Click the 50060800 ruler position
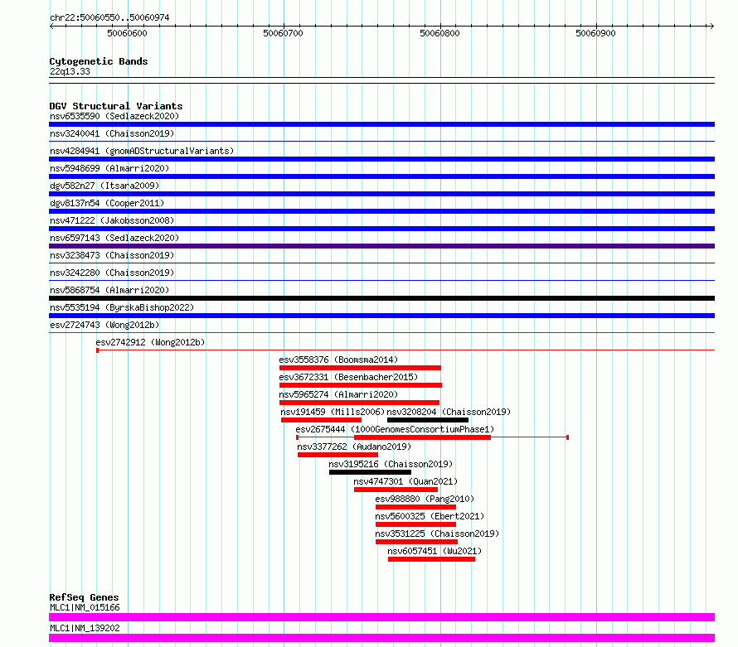Viewport: 738px width, 647px height. coord(439,33)
